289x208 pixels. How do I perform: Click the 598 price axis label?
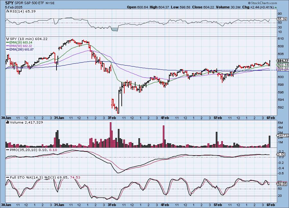click(x=281, y=85)
